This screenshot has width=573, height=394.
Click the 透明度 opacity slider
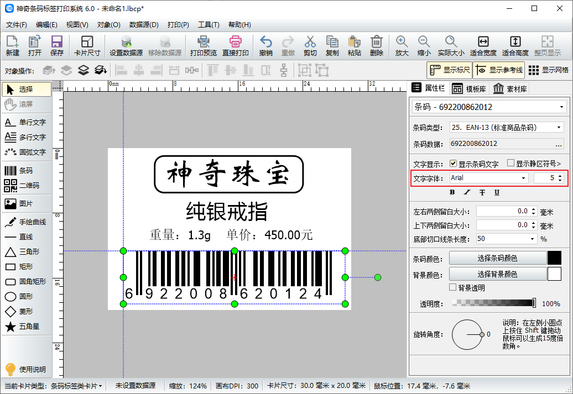pos(493,303)
